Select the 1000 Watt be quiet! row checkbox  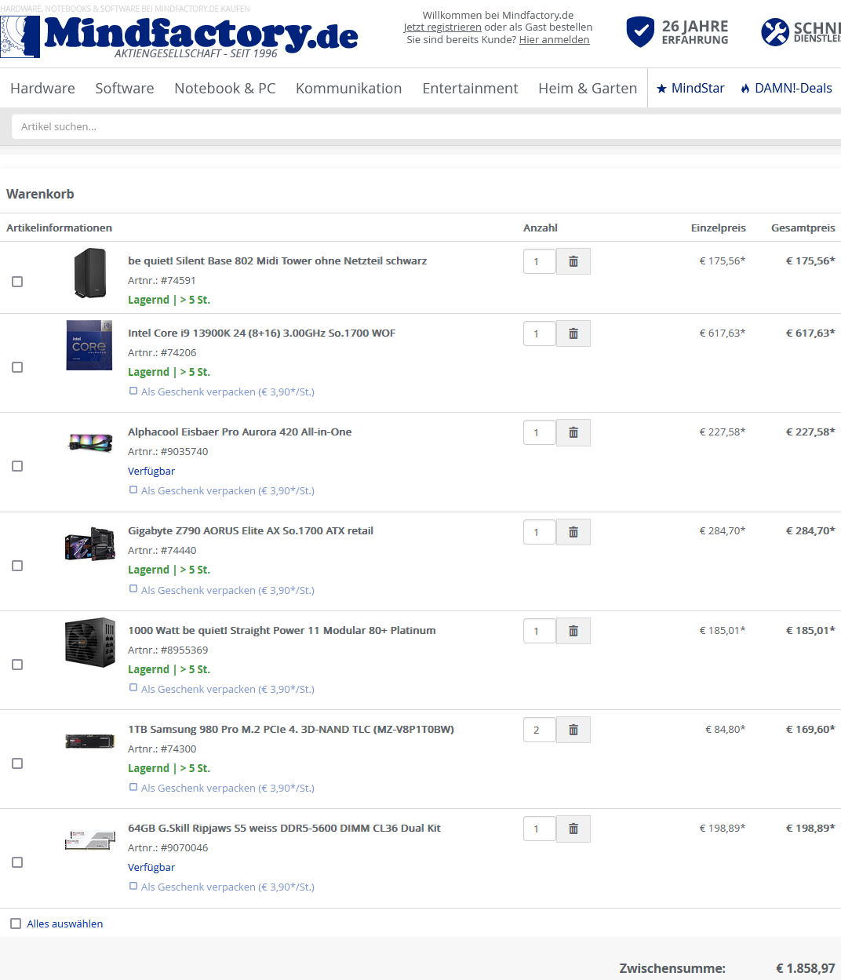pyautogui.click(x=17, y=665)
